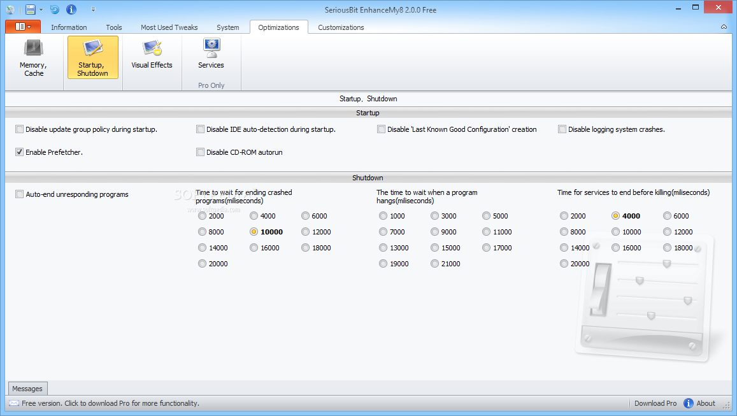Open the Memory, Cache optimization section
Screen dimensions: 737x416
(x=33, y=58)
